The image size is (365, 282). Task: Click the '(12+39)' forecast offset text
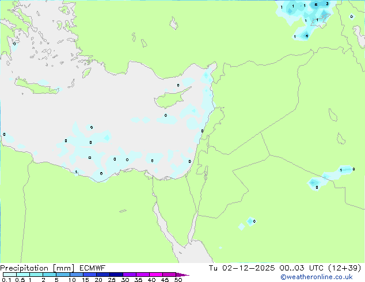[344, 268]
